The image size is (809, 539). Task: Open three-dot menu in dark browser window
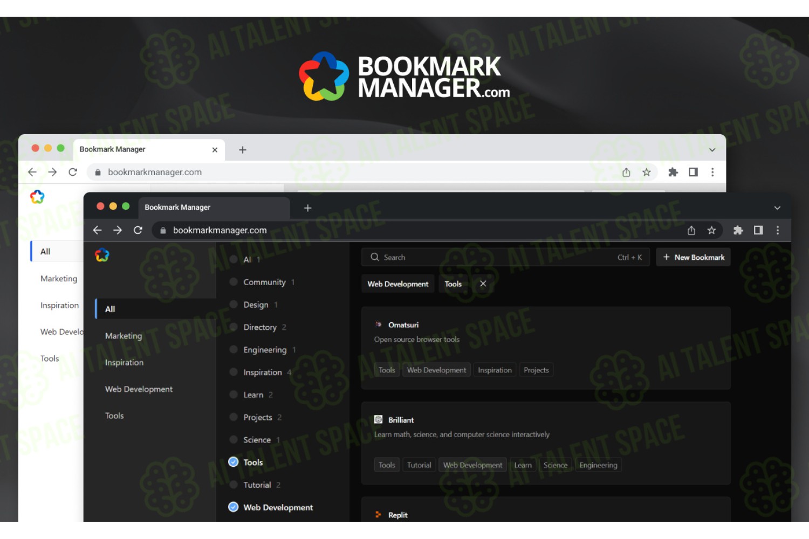coord(778,230)
